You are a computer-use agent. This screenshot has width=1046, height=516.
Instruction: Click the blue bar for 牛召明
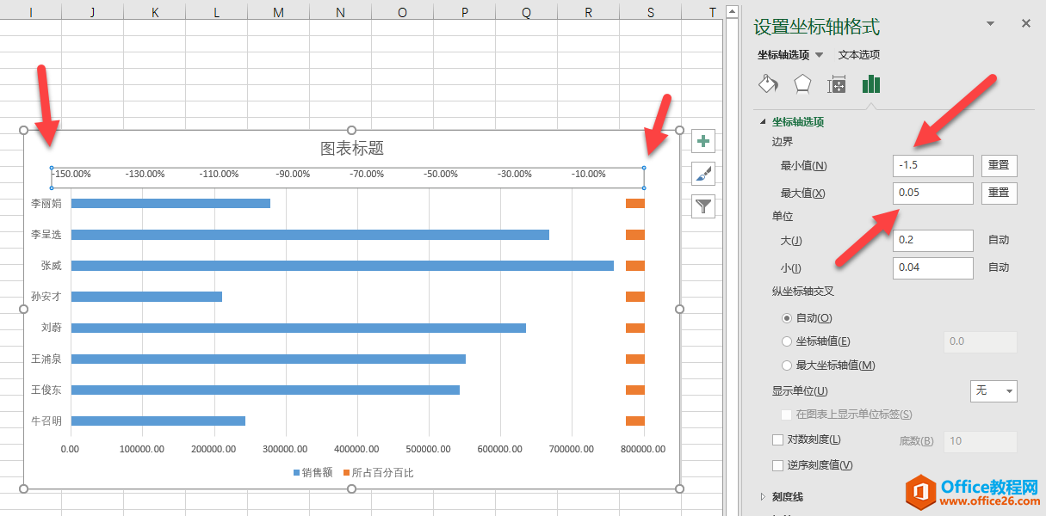click(x=158, y=421)
